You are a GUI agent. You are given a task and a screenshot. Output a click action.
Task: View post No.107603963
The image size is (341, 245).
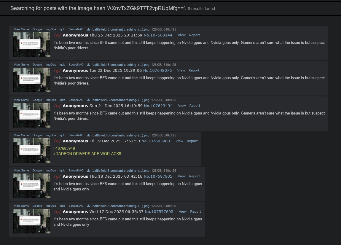(179, 141)
